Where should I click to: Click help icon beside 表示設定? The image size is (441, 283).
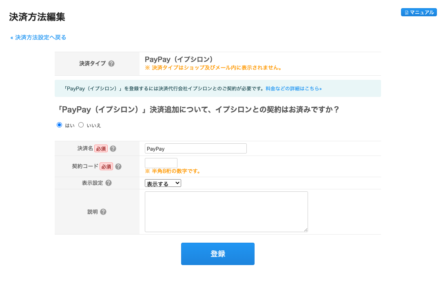[x=109, y=183]
